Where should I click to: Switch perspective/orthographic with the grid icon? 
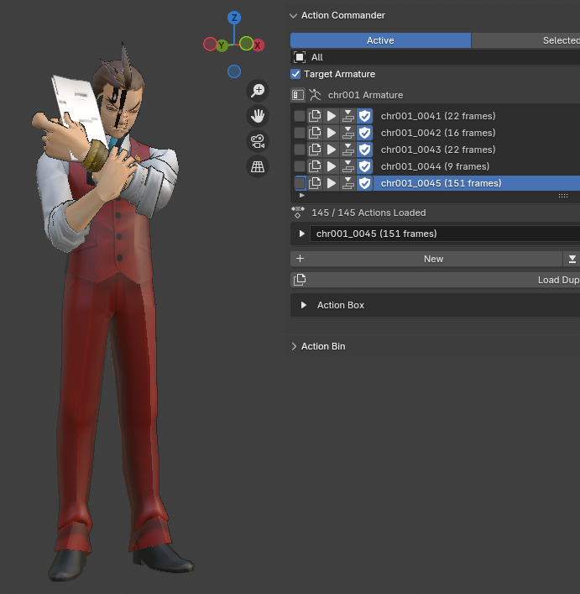pyautogui.click(x=258, y=166)
